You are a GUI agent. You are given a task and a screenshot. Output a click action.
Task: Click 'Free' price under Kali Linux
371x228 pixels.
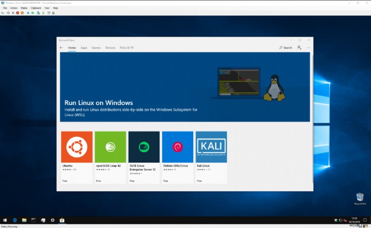pyautogui.click(x=199, y=181)
